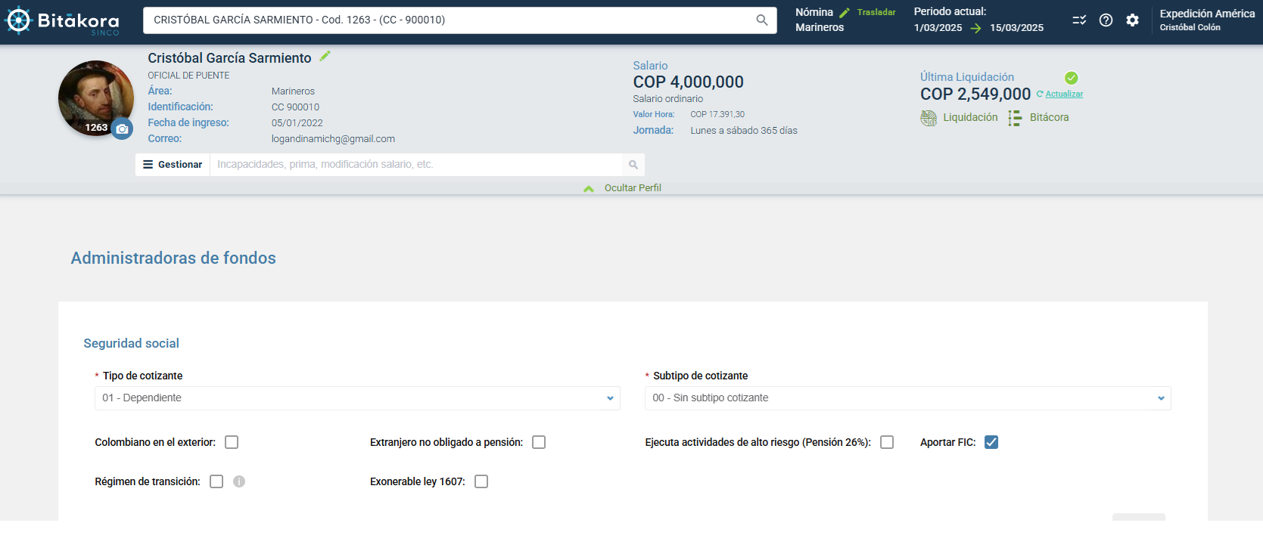This screenshot has height=557, width=1263.
Task: Click the employee profile photo
Action: coord(95,98)
